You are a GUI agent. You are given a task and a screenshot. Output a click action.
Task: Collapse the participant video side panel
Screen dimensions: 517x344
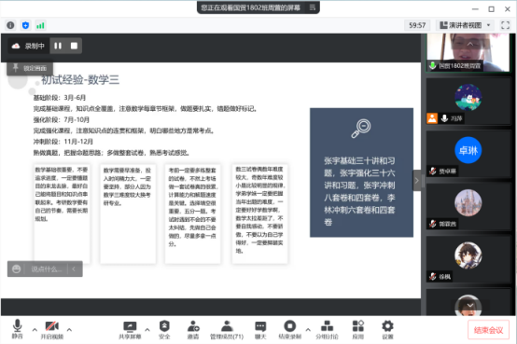(x=417, y=180)
